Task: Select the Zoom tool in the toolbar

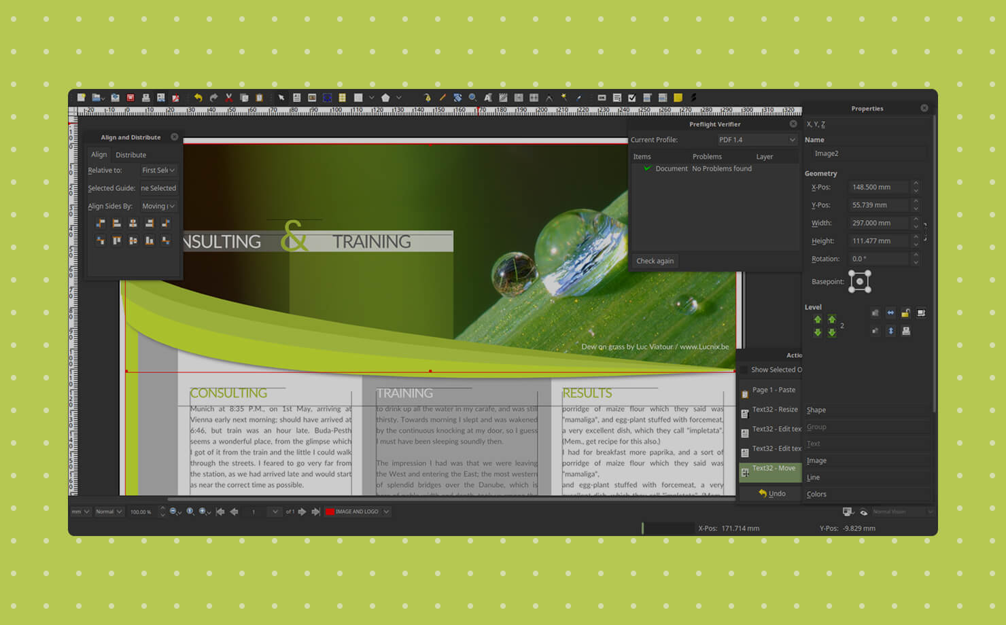Action: 474,97
